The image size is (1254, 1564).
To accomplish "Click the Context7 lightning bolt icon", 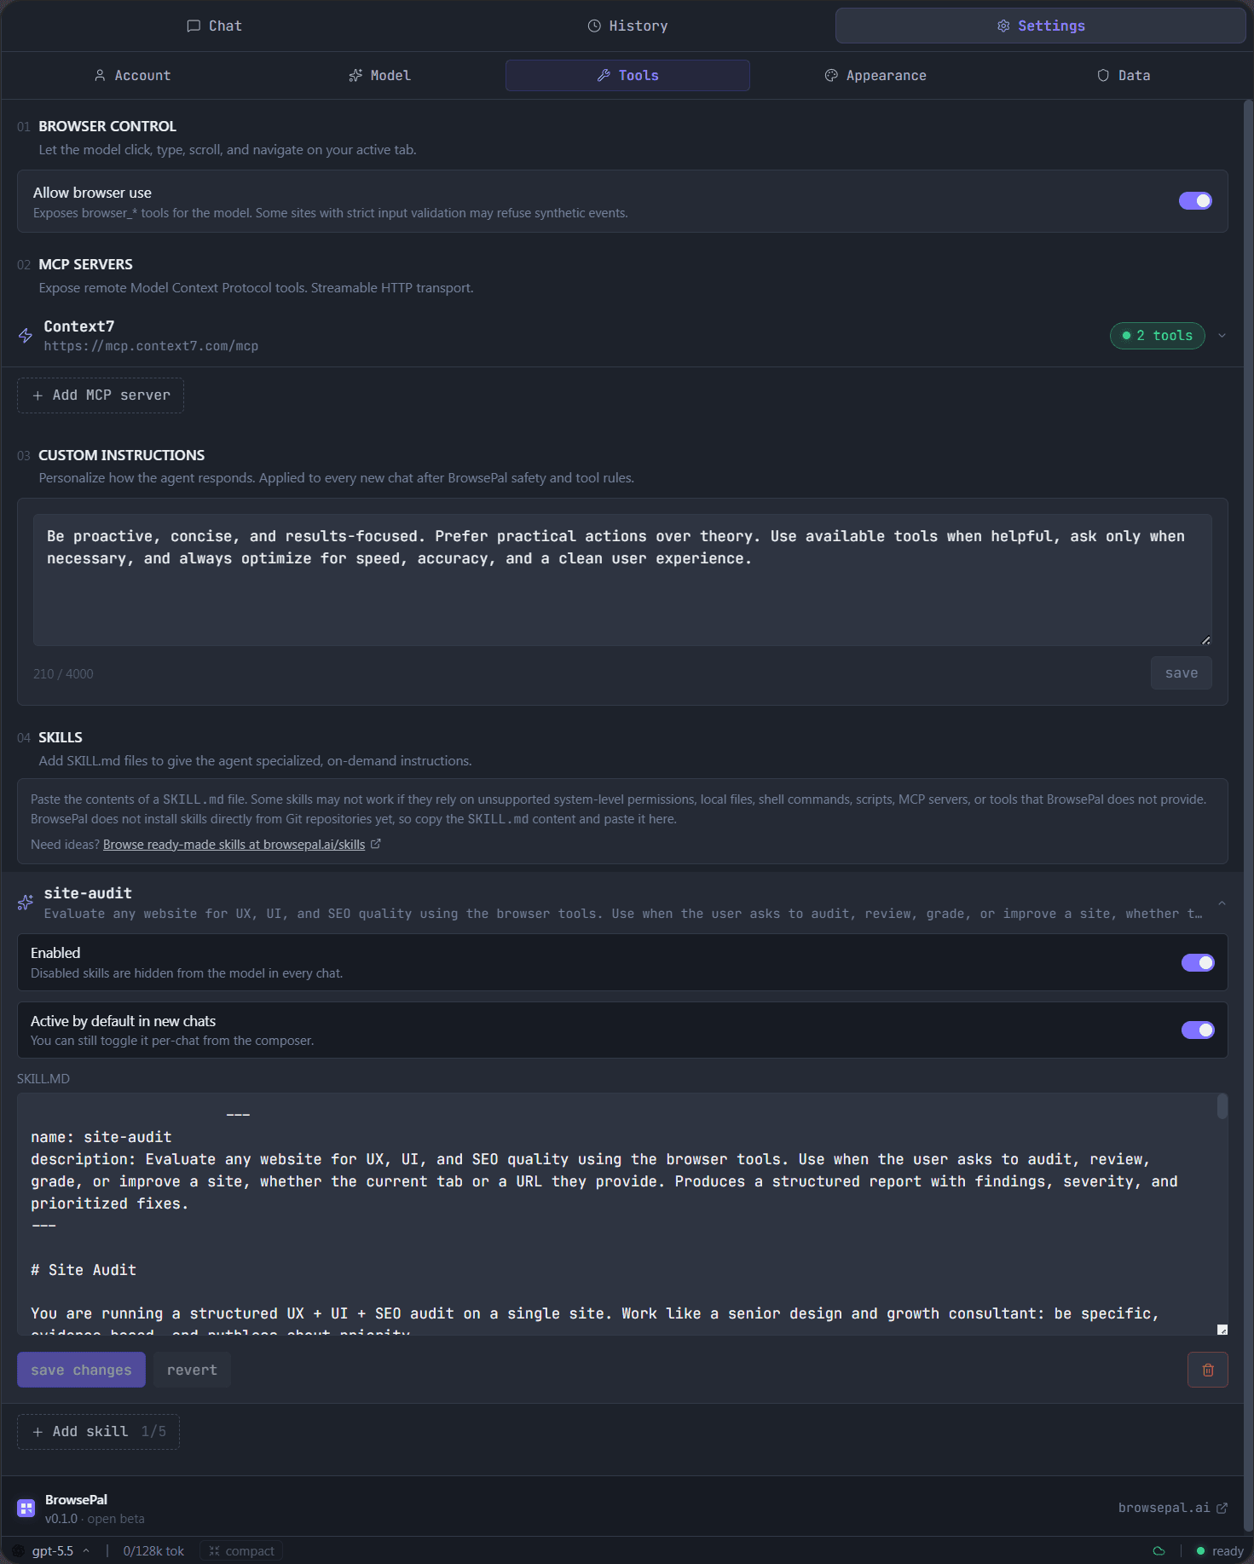I will [25, 335].
